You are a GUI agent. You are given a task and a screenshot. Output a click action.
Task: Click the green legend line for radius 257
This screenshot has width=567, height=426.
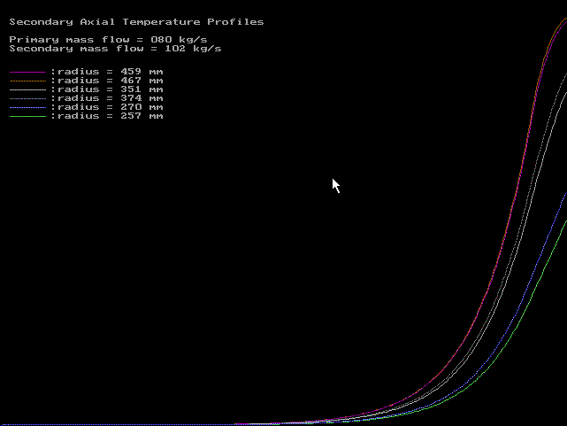[x=27, y=116]
